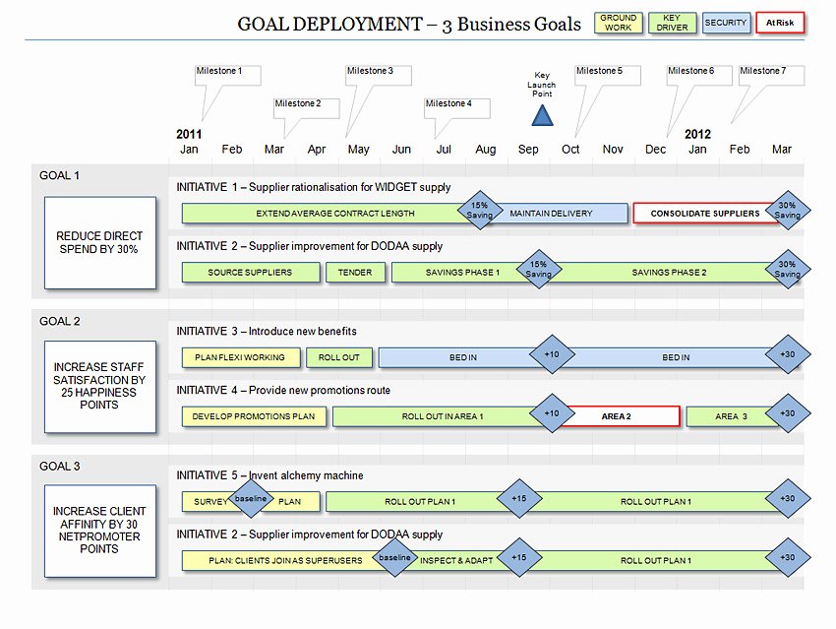The image size is (836, 629).
Task: Click the Increase Client Affinity goal box
Action: pyautogui.click(x=100, y=531)
